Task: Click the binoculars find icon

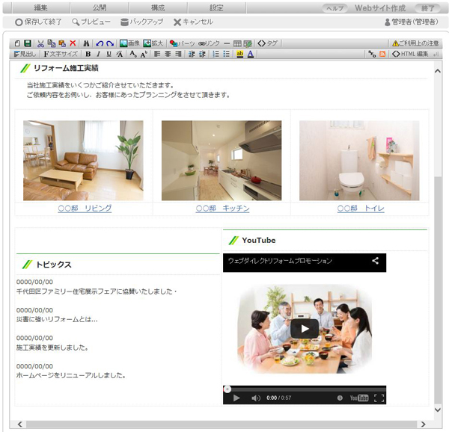Action: coord(86,43)
